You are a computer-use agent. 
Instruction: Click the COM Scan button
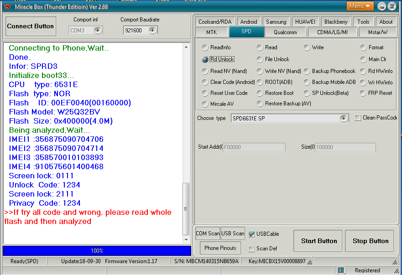click(x=208, y=233)
